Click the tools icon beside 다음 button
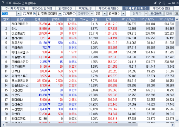This screenshot has width=179, height=127. 177,14
